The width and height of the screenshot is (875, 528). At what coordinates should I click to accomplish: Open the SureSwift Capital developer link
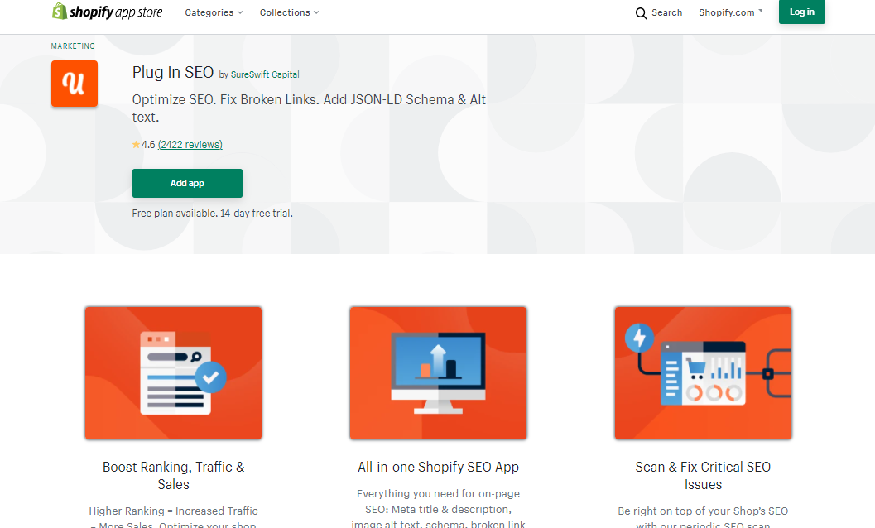[x=265, y=74]
